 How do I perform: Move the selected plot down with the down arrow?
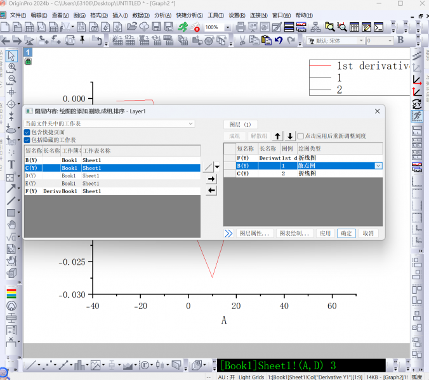tap(290, 136)
